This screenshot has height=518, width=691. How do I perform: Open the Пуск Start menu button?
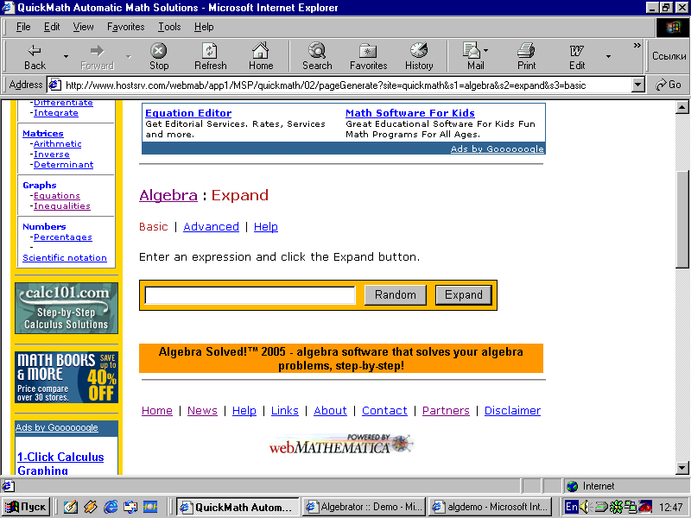pos(27,507)
